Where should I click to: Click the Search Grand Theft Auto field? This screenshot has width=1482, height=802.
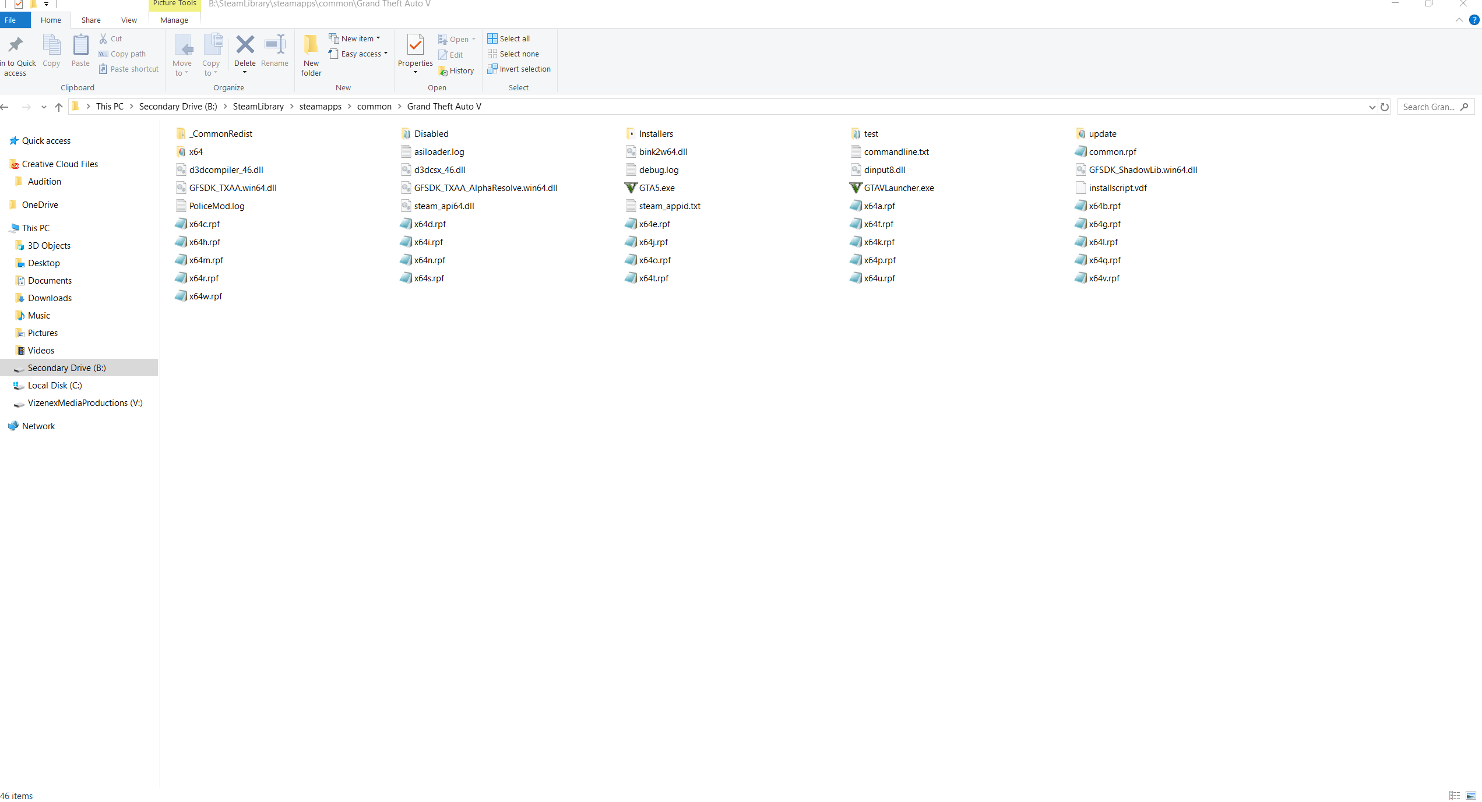click(1435, 107)
